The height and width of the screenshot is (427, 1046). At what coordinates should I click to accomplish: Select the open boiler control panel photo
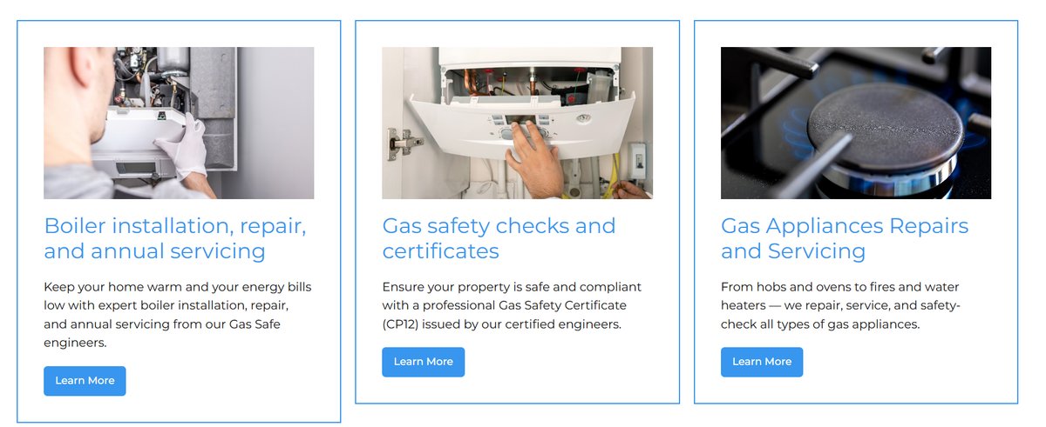pyautogui.click(x=517, y=123)
